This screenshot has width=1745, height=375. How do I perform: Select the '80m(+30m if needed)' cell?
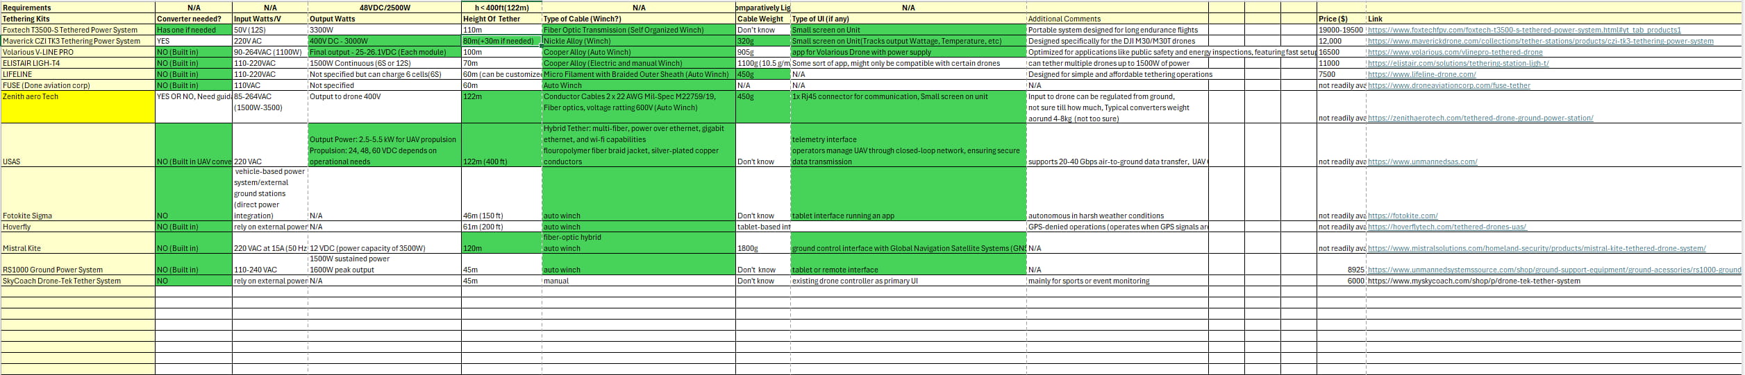pos(501,41)
